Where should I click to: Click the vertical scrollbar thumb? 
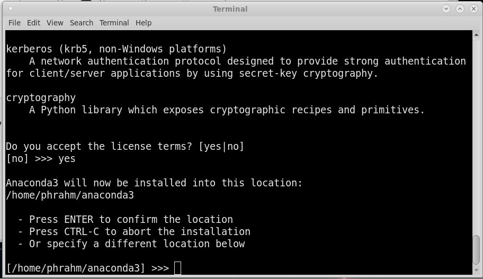[477, 251]
